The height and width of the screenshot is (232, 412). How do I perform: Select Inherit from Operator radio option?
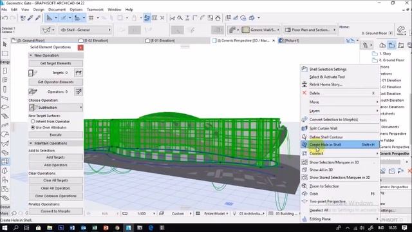(33, 122)
